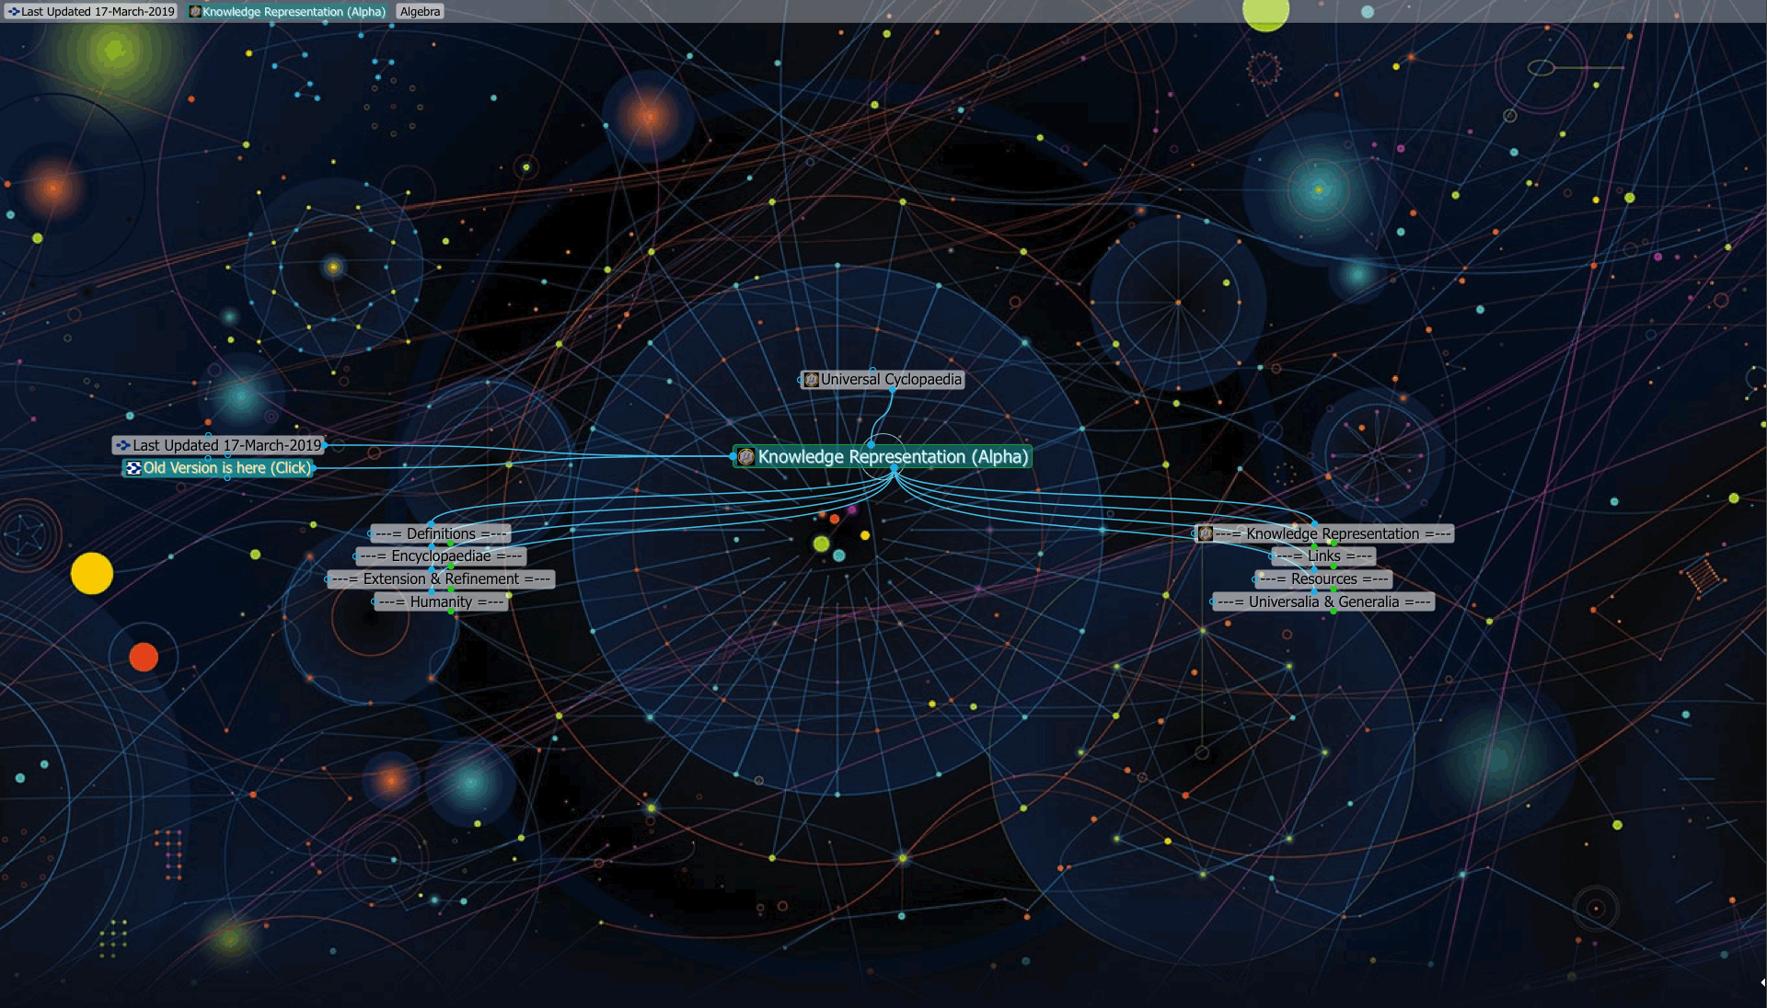
Task: Select the Definitions node
Action: click(x=441, y=534)
